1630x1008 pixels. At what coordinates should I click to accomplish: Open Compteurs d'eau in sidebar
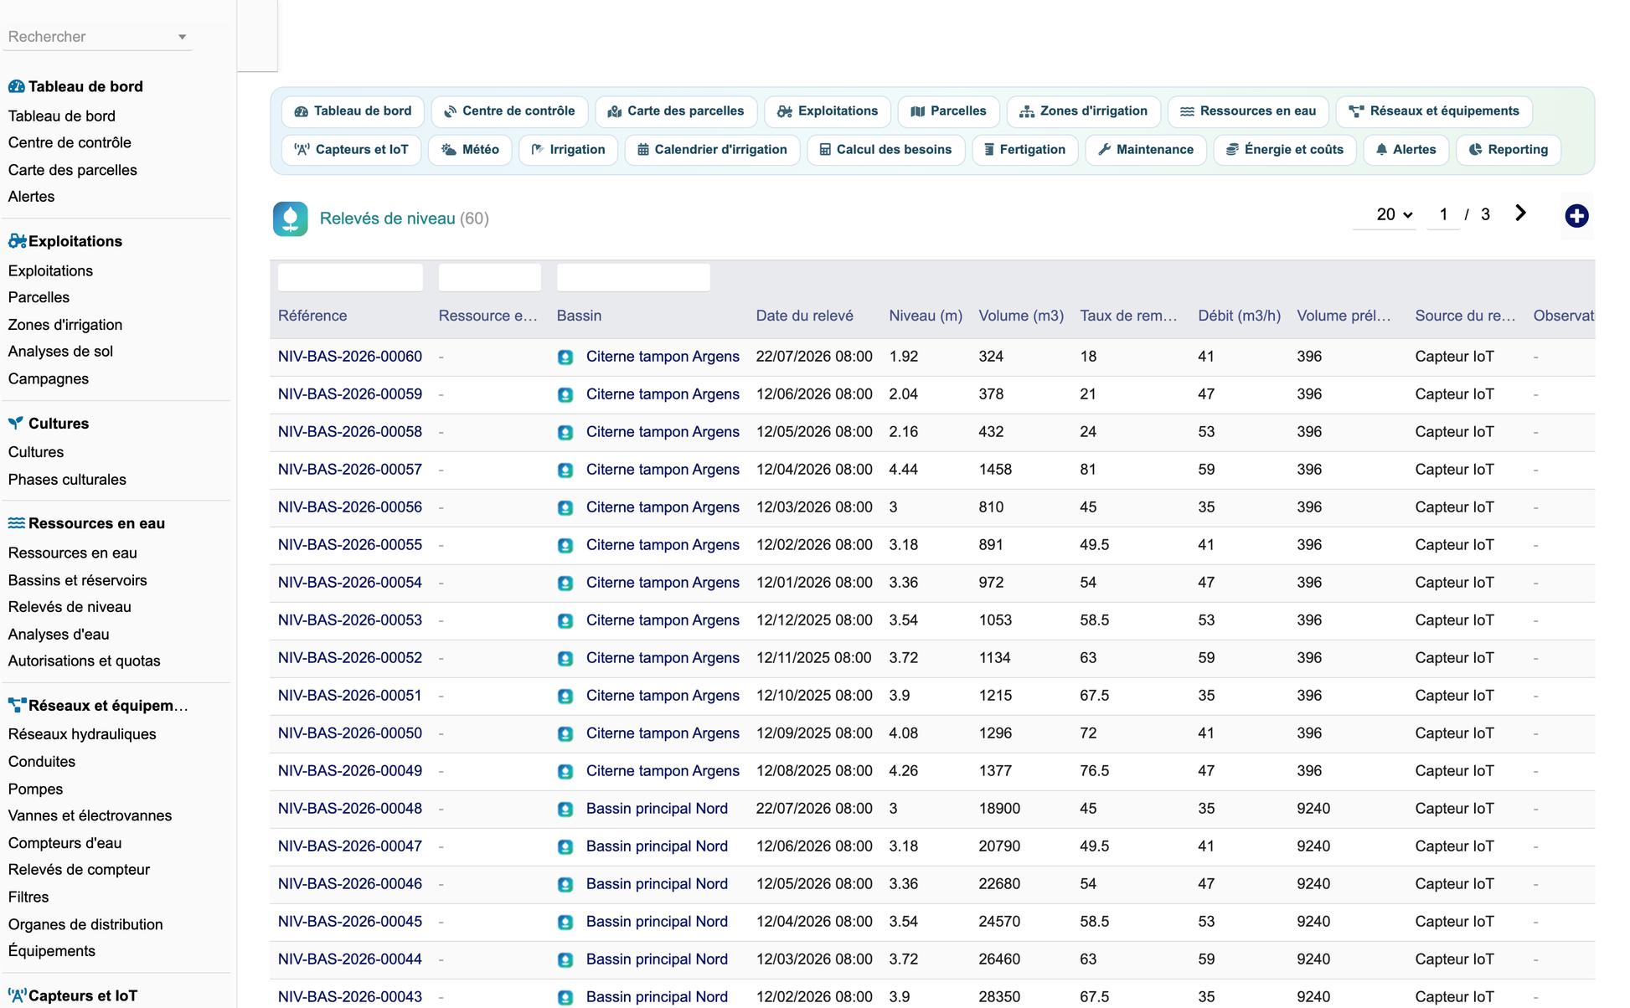64,843
